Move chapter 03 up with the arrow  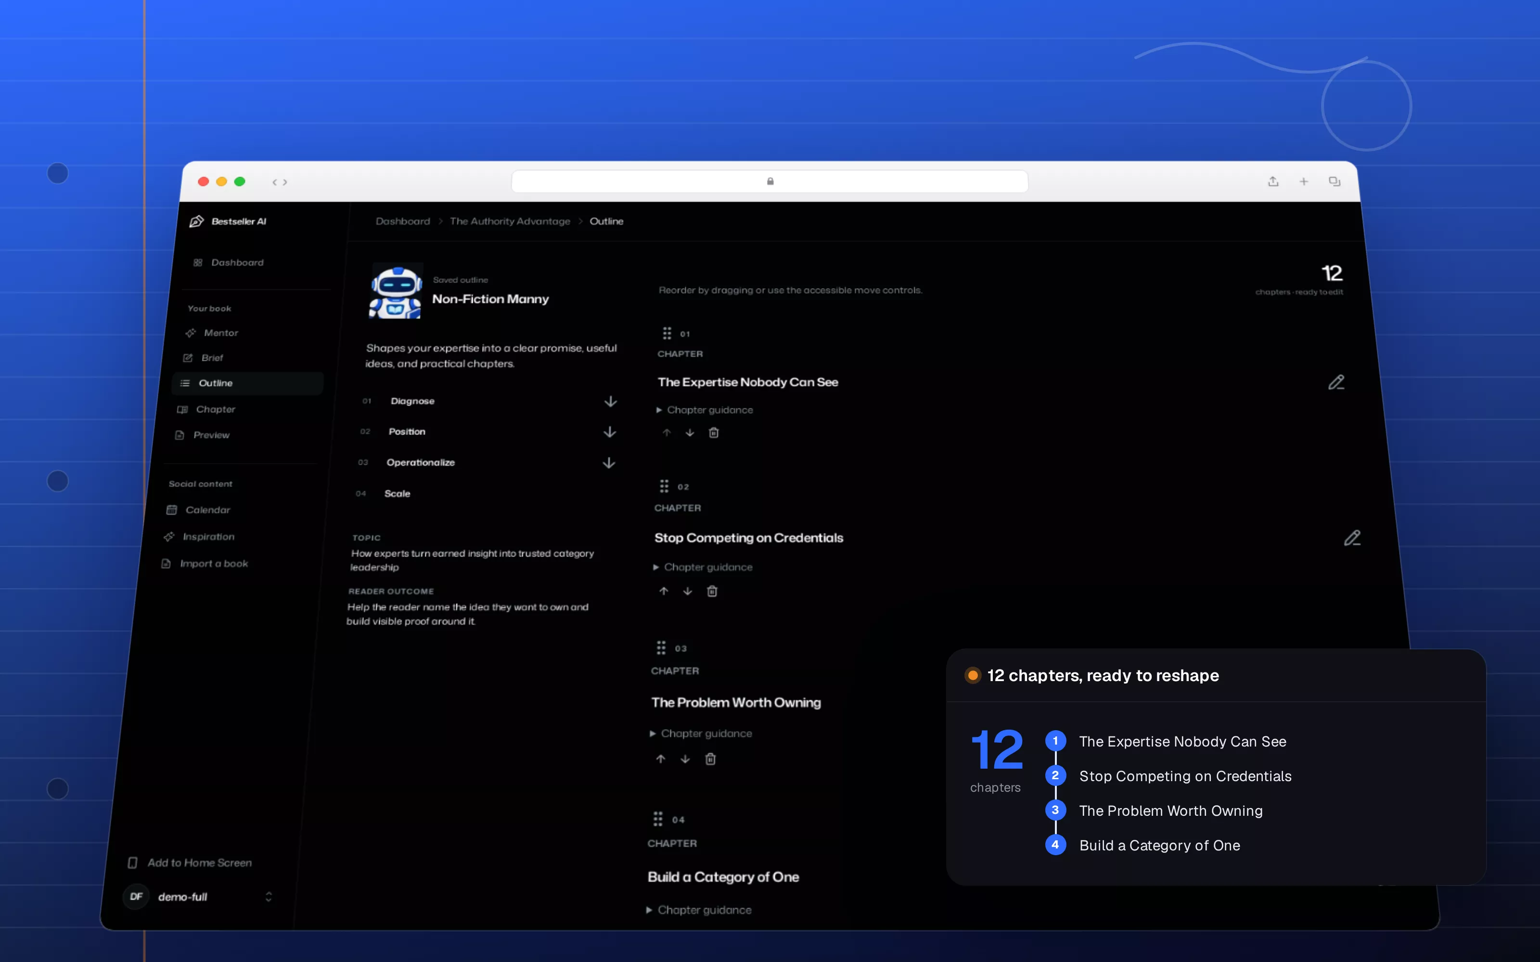click(x=661, y=759)
